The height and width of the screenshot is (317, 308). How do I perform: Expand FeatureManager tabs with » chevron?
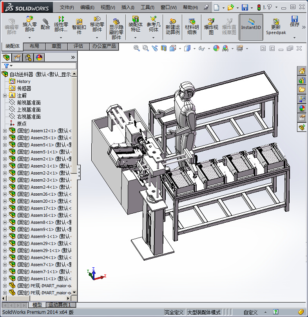(73, 58)
